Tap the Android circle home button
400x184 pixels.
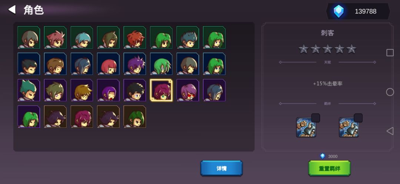coord(390,92)
